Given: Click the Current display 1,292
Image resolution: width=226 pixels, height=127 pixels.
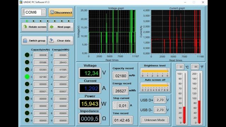Looking at the screenshot, I should click(90, 88).
